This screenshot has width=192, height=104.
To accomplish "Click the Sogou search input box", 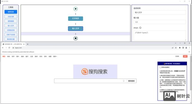I will pos(88,81).
